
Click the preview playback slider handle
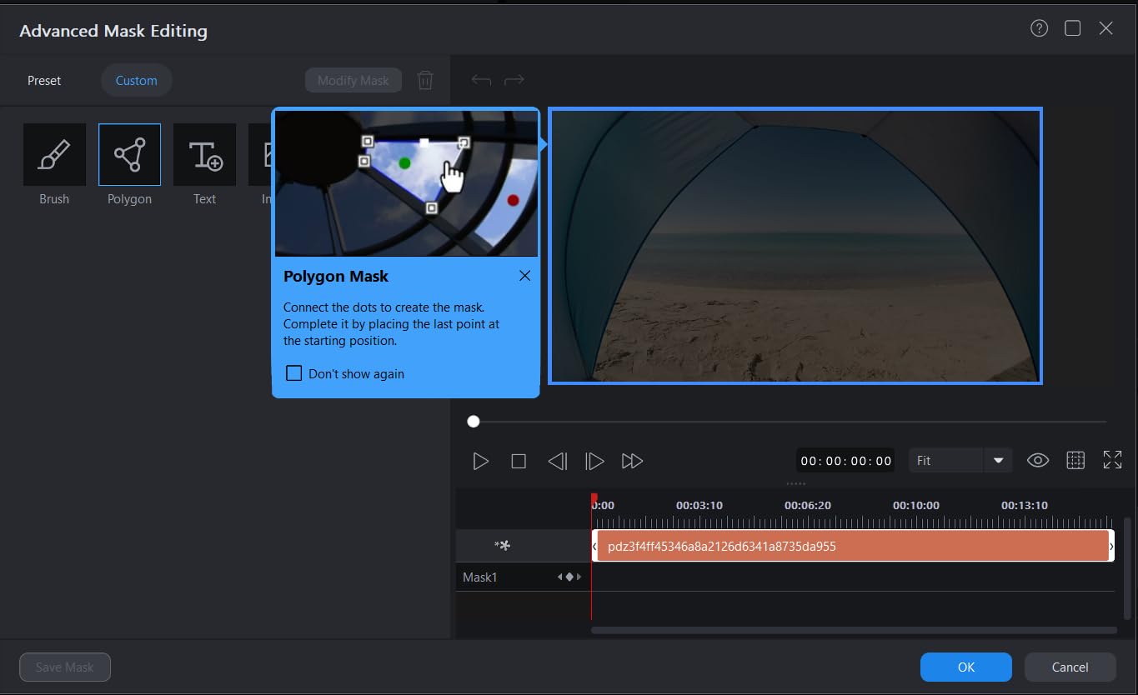pyautogui.click(x=474, y=422)
